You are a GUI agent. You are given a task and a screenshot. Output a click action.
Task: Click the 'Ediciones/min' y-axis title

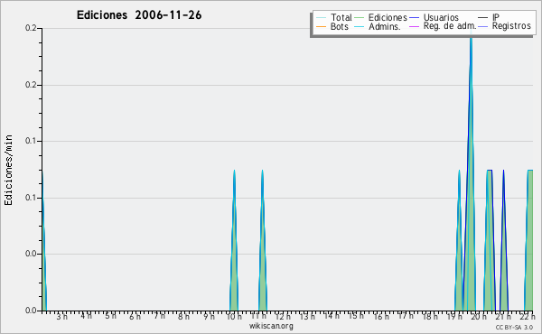(8, 170)
